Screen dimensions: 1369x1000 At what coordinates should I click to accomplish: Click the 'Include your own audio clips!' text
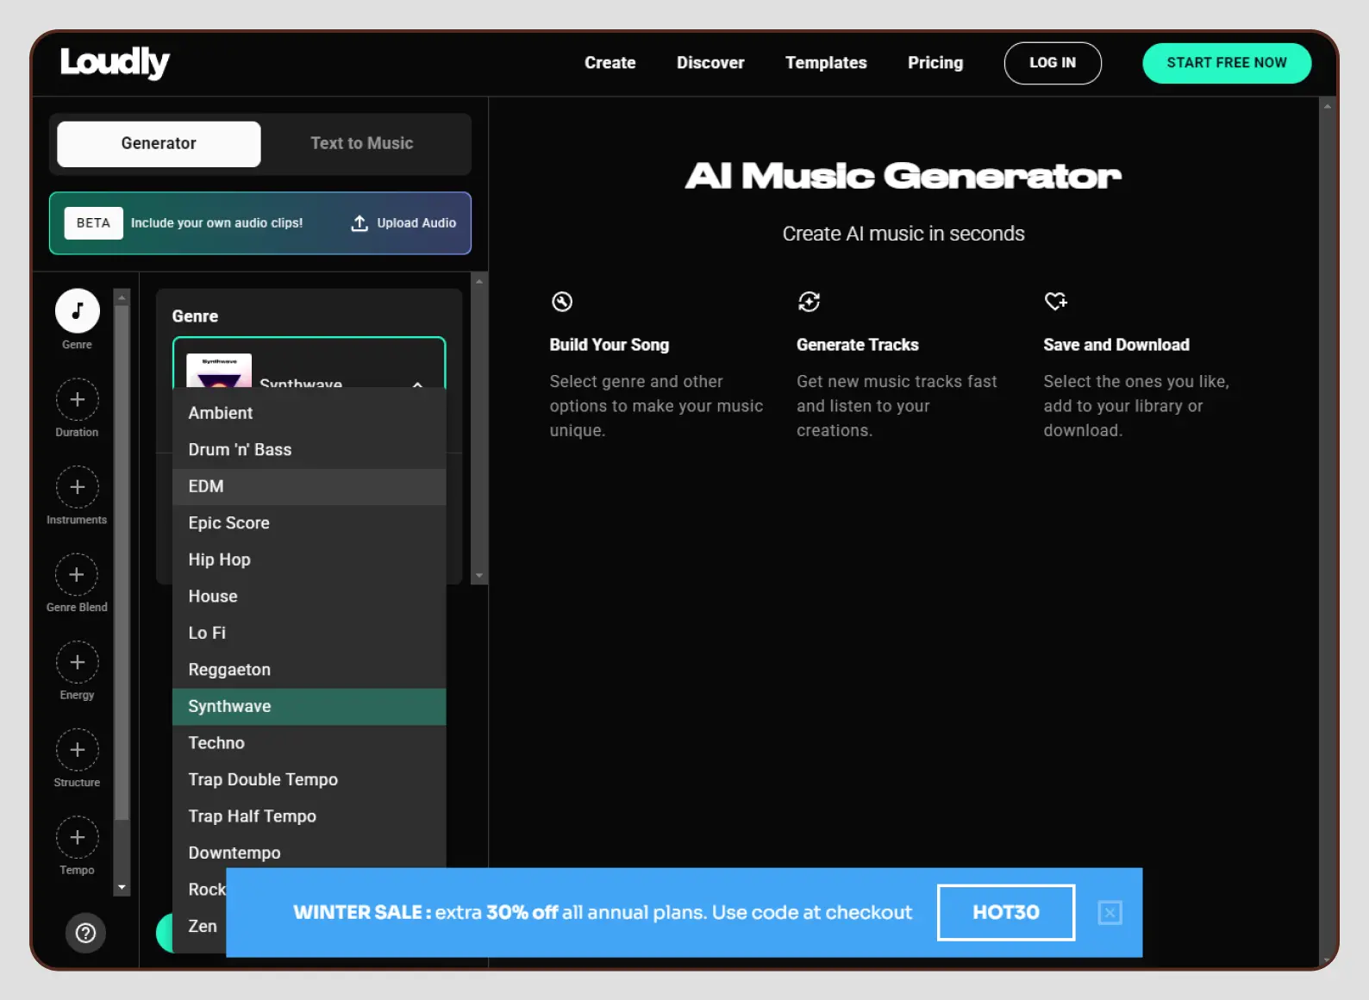click(216, 223)
